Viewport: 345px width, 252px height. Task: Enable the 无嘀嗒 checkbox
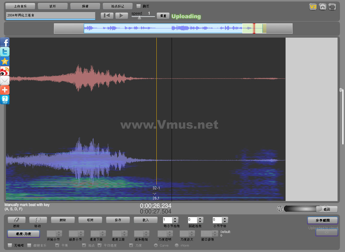click(x=10, y=245)
